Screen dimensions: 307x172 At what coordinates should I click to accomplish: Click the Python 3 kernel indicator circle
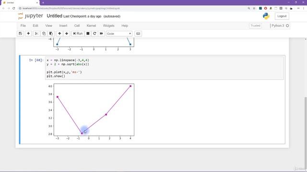tap(287, 25)
